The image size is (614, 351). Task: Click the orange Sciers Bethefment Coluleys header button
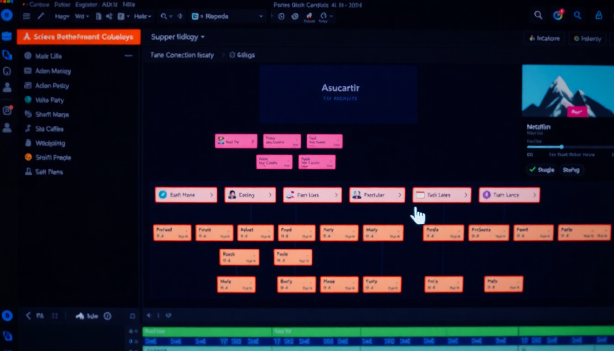(79, 37)
